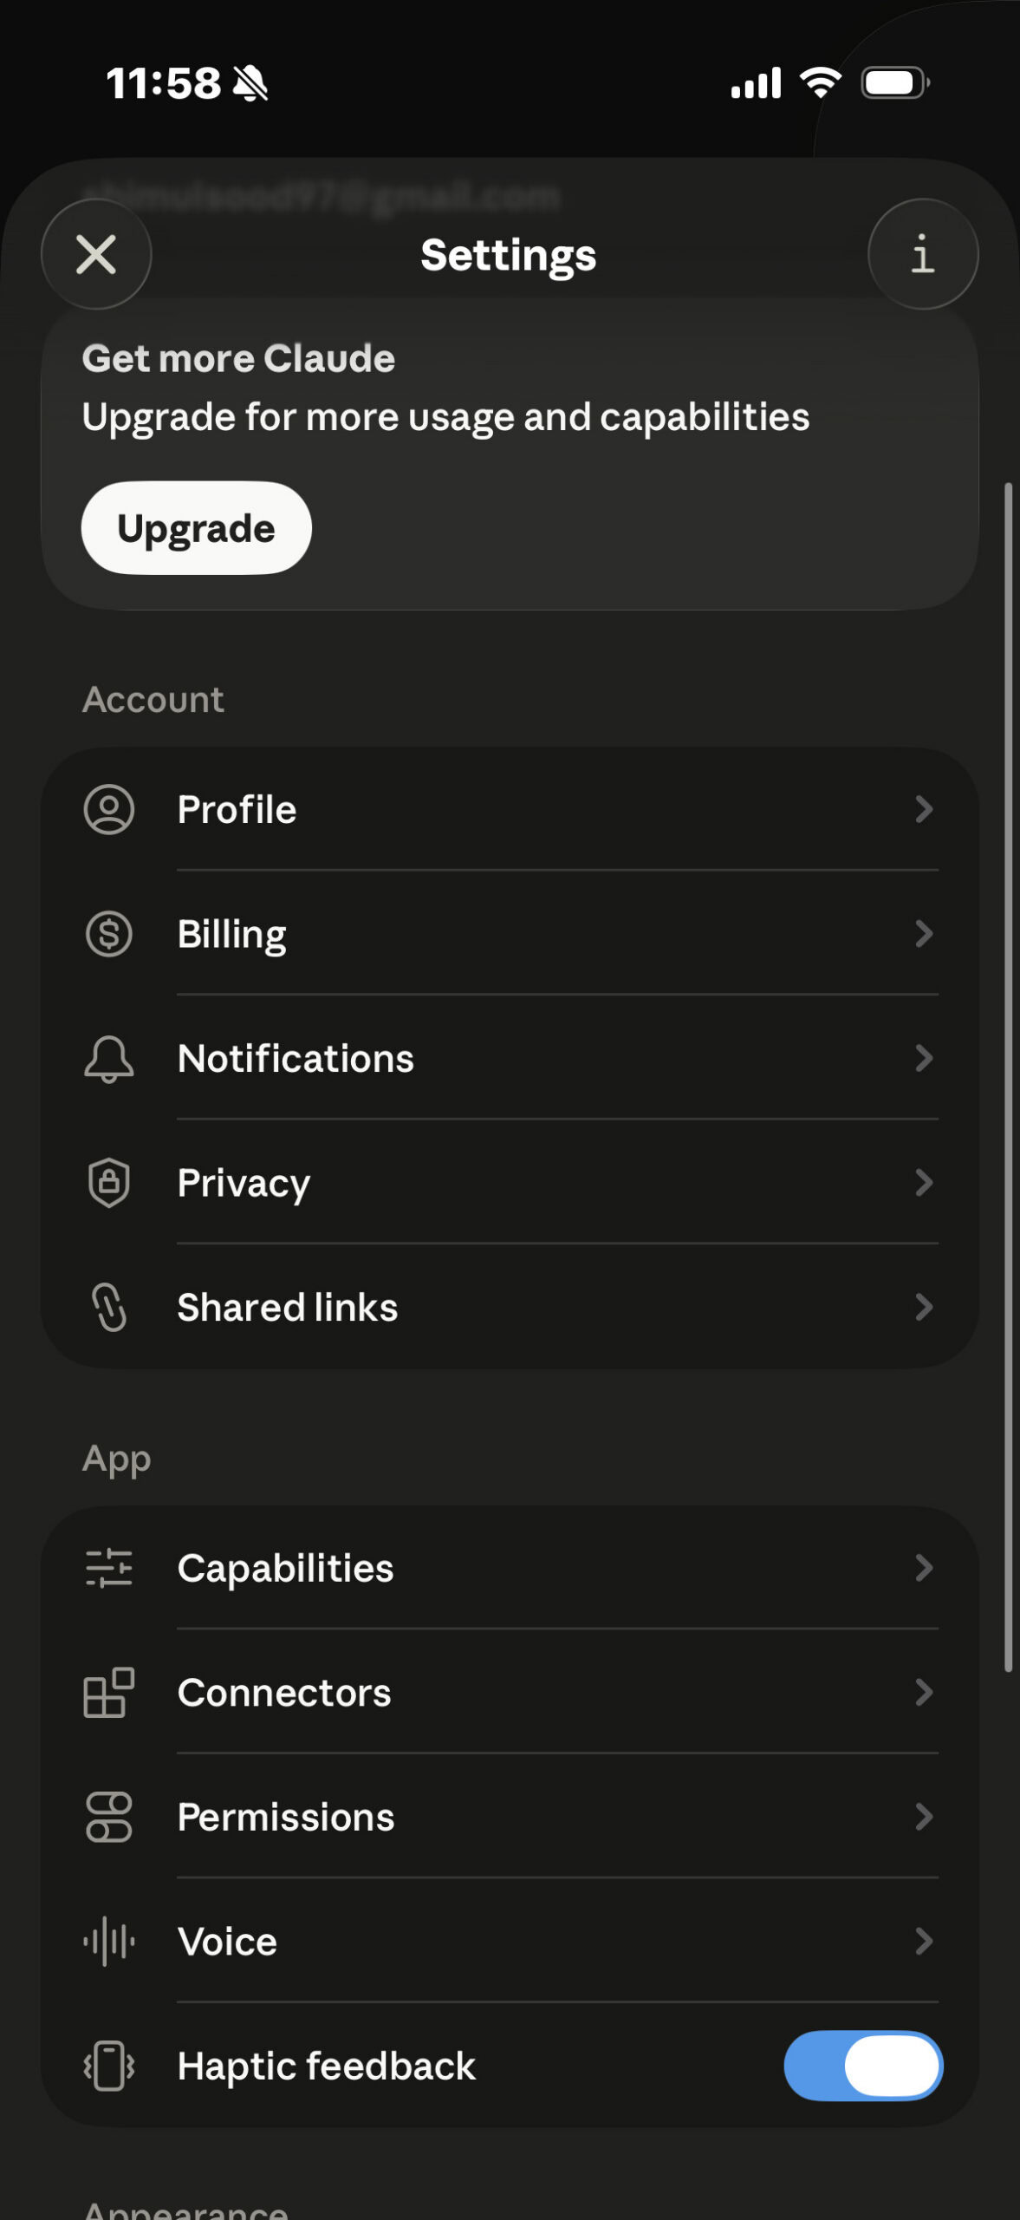Click the Capabilities sliders icon
The height and width of the screenshot is (2220, 1020).
pos(109,1568)
